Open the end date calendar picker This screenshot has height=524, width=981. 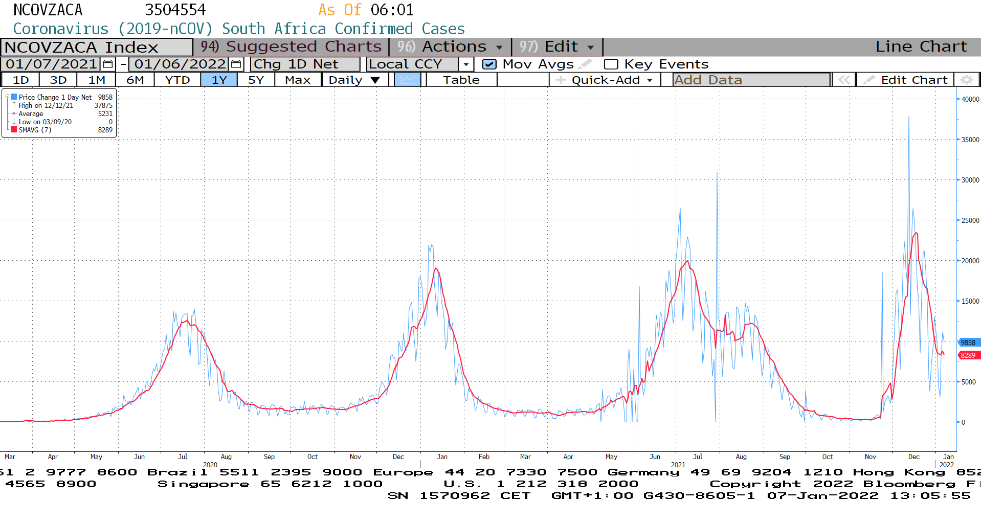(236, 64)
